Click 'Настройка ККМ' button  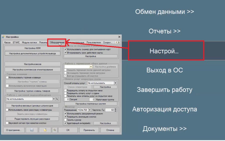(x=32, y=48)
